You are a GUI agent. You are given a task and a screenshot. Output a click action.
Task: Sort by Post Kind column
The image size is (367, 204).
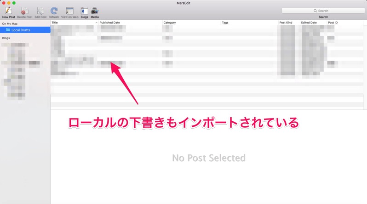point(289,23)
